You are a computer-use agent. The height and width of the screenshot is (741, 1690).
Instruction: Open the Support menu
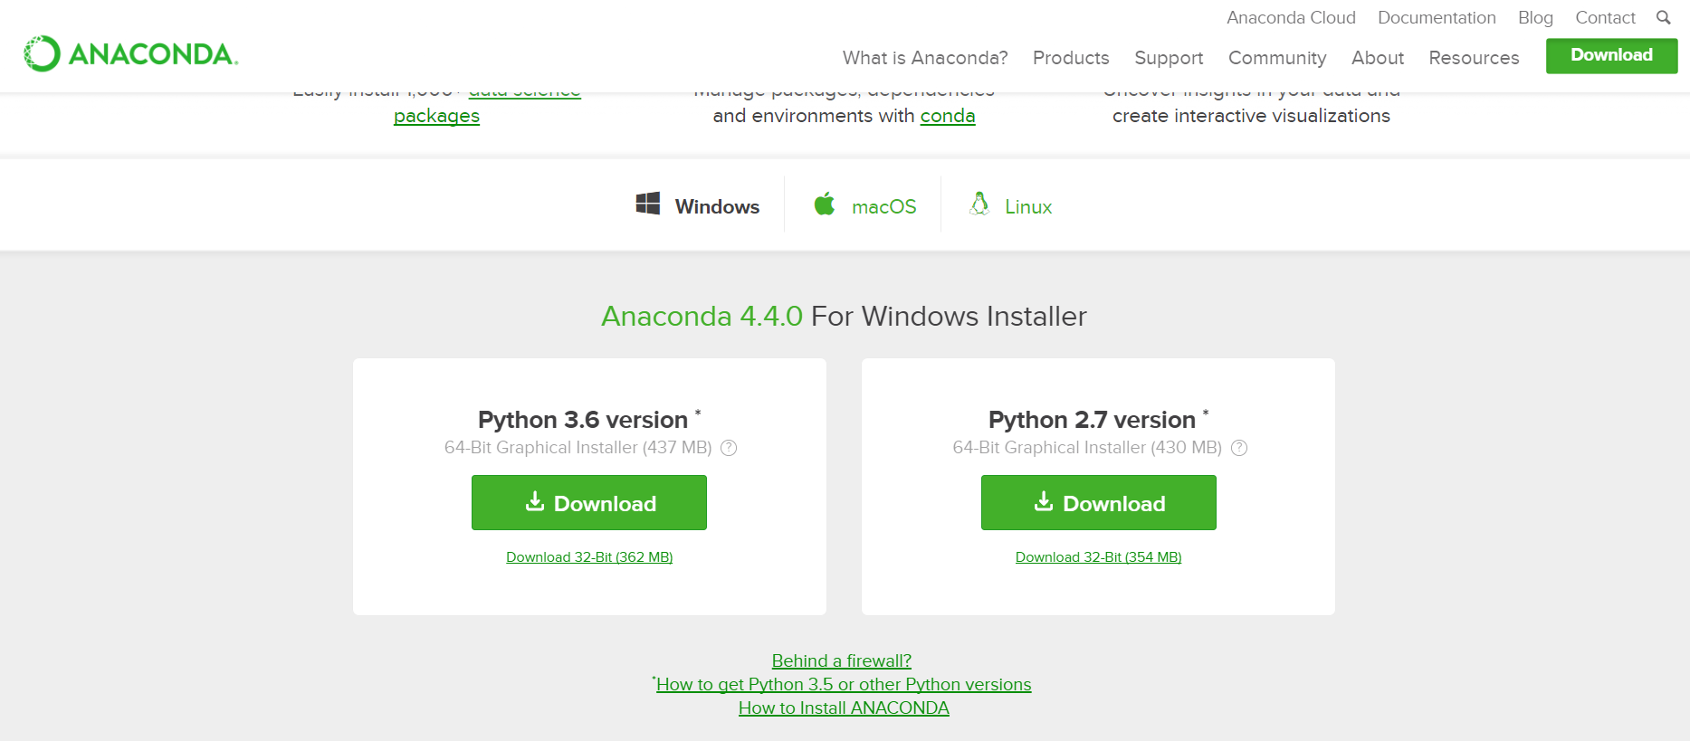1169,58
